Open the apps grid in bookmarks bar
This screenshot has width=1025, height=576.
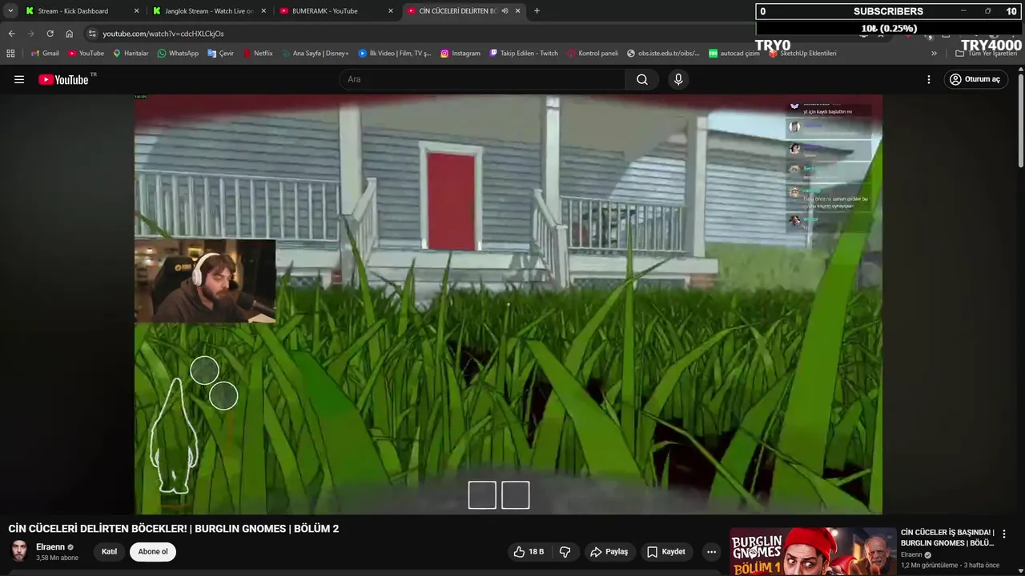pyautogui.click(x=10, y=54)
